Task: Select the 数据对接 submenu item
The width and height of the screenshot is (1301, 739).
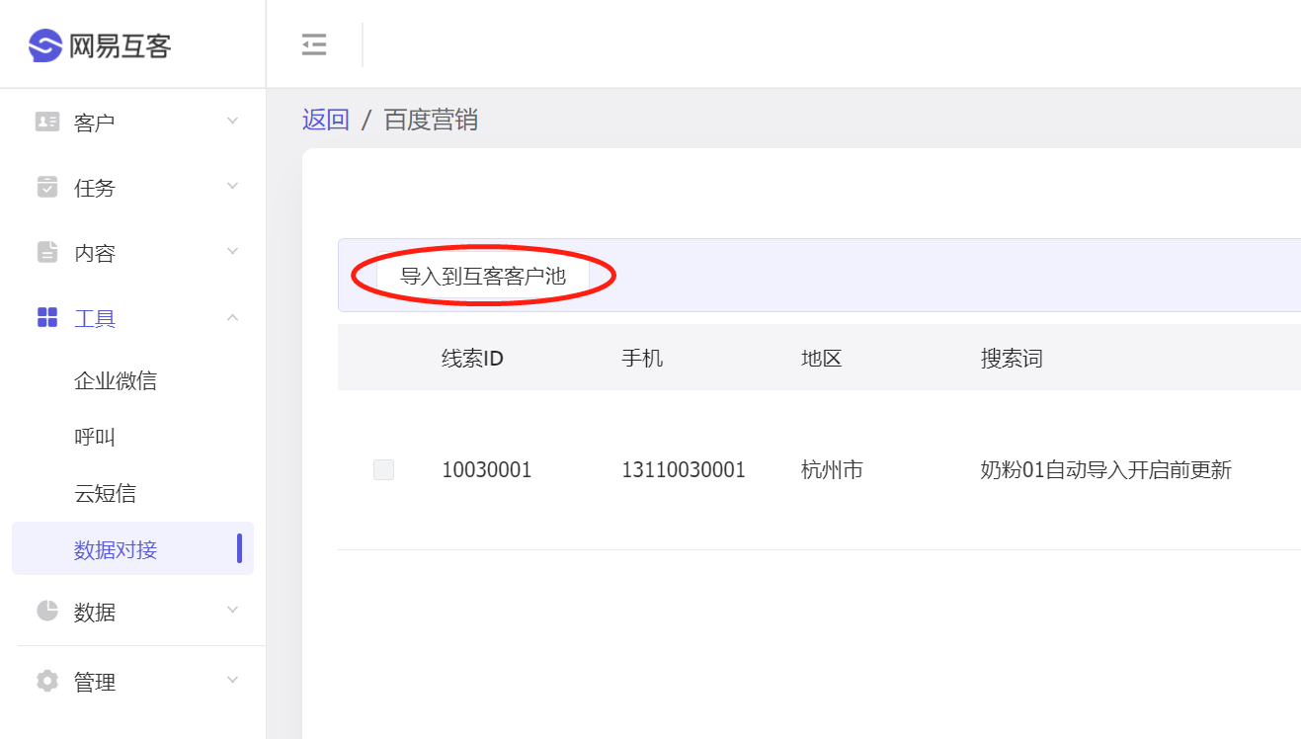Action: pyautogui.click(x=133, y=548)
